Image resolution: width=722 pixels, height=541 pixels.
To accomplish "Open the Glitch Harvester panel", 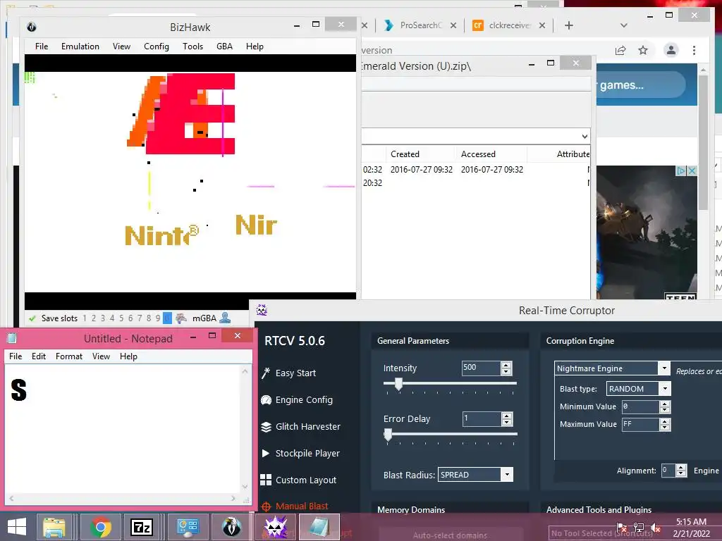I will point(300,426).
